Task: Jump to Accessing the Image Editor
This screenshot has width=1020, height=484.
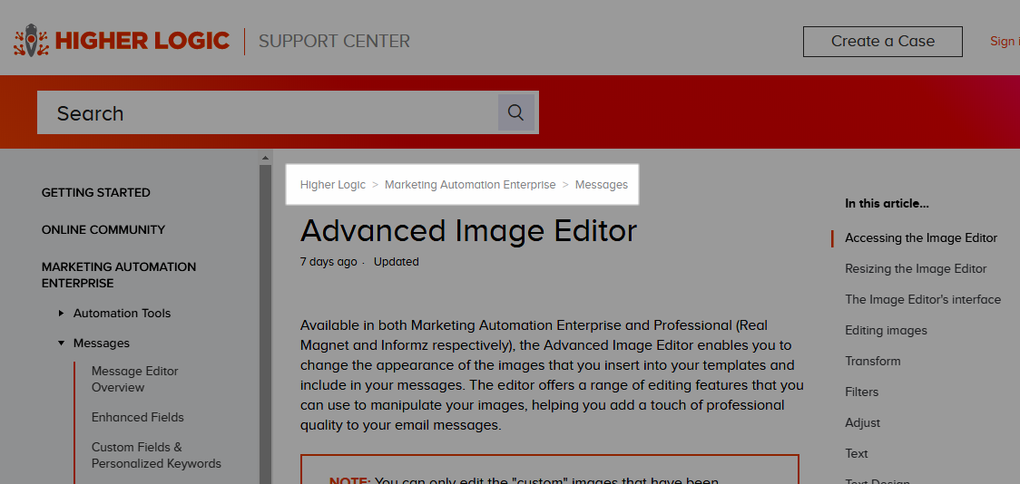Action: click(921, 237)
